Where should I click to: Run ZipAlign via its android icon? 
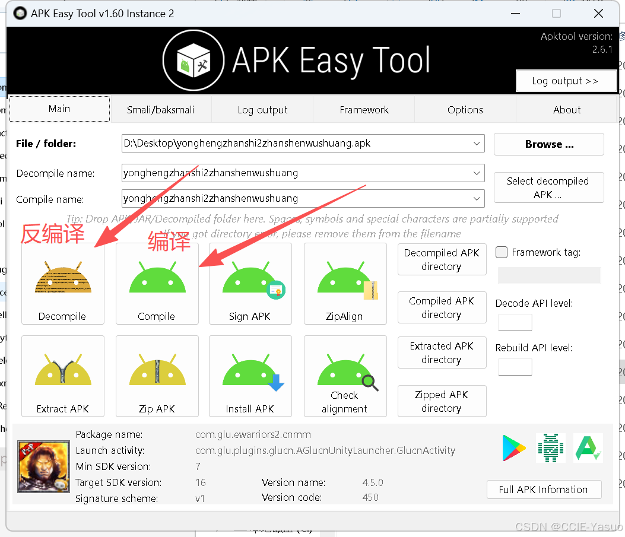(x=345, y=284)
